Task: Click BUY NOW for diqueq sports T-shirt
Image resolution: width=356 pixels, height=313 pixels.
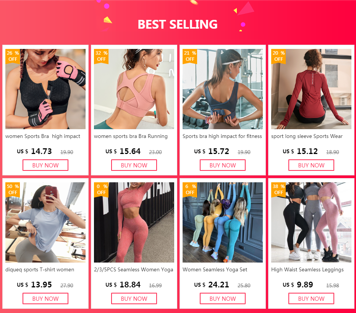Action: pyautogui.click(x=45, y=298)
